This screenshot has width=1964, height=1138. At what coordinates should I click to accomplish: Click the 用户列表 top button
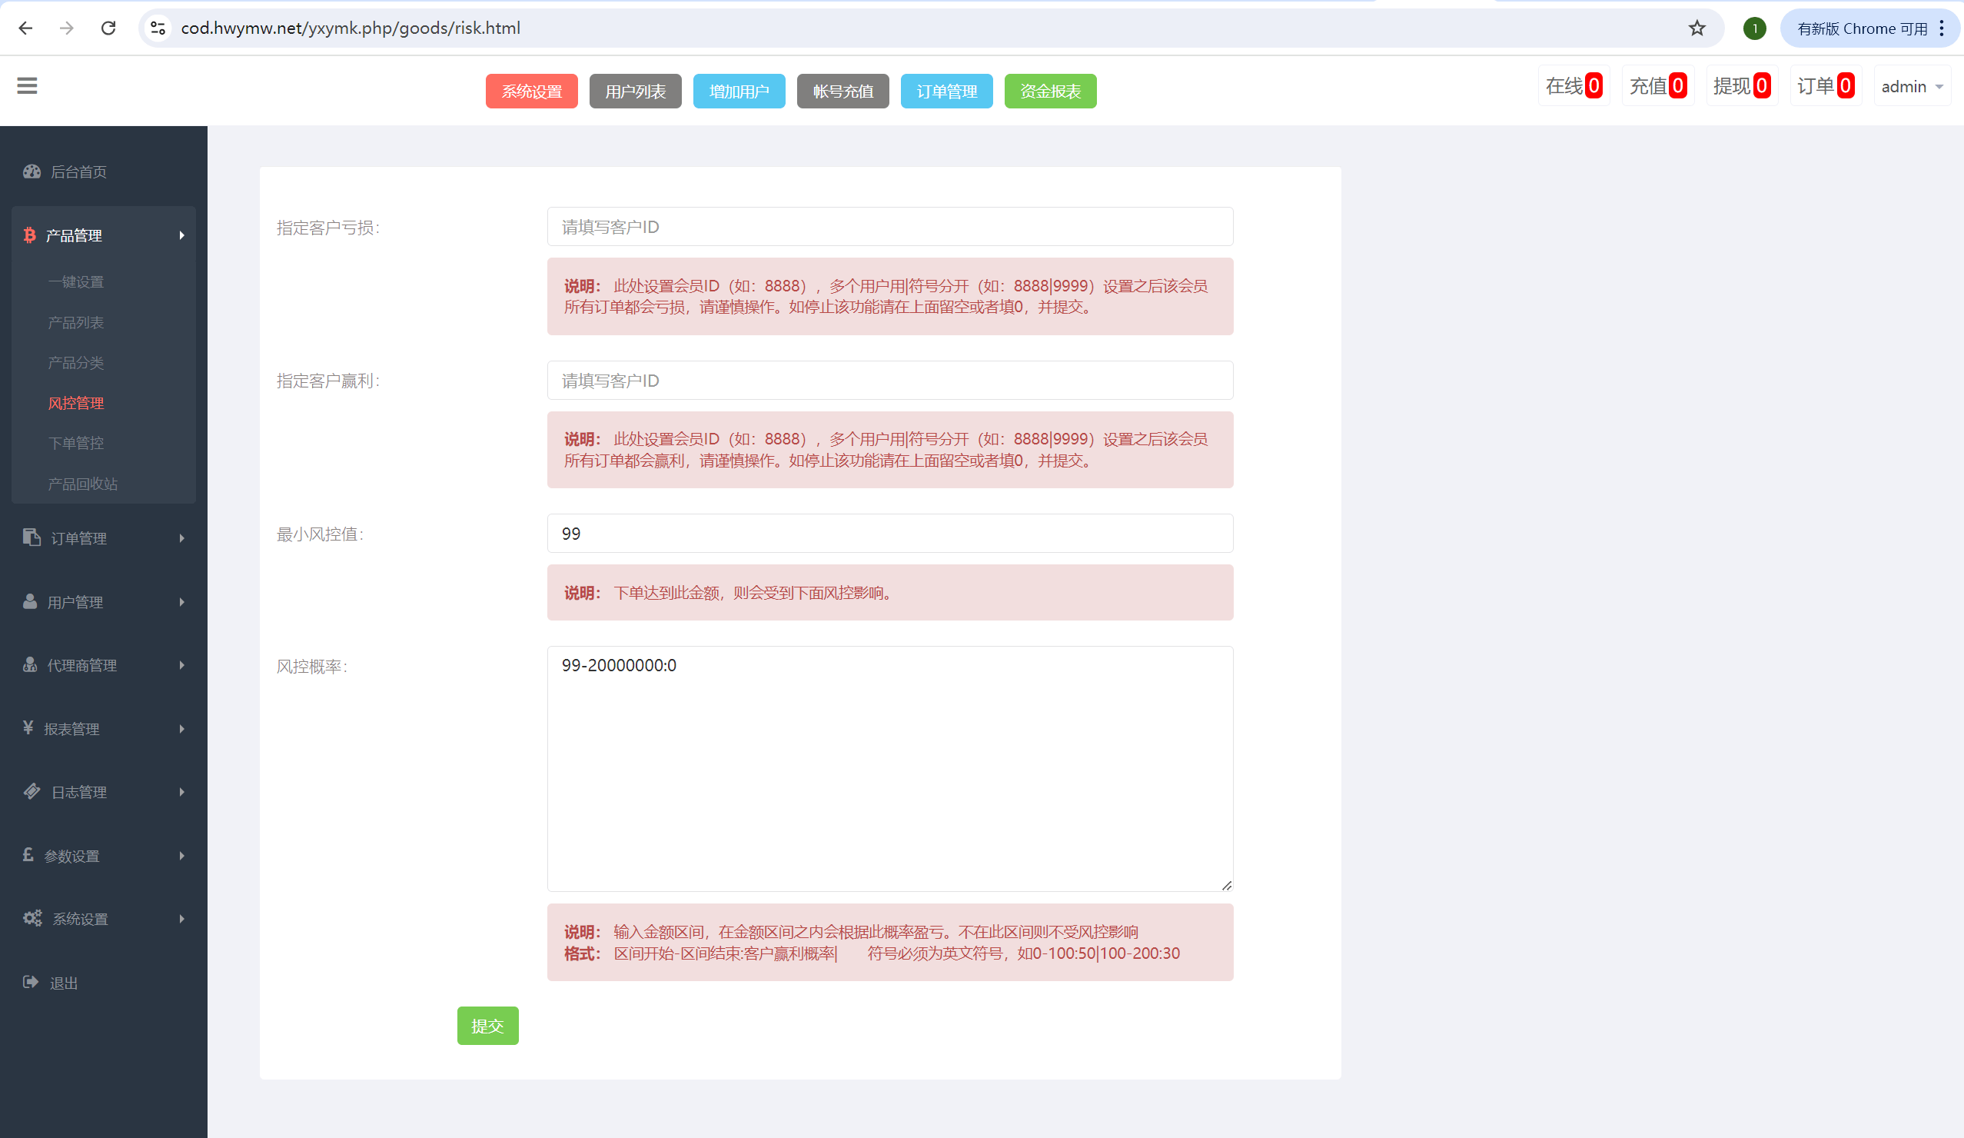click(635, 92)
